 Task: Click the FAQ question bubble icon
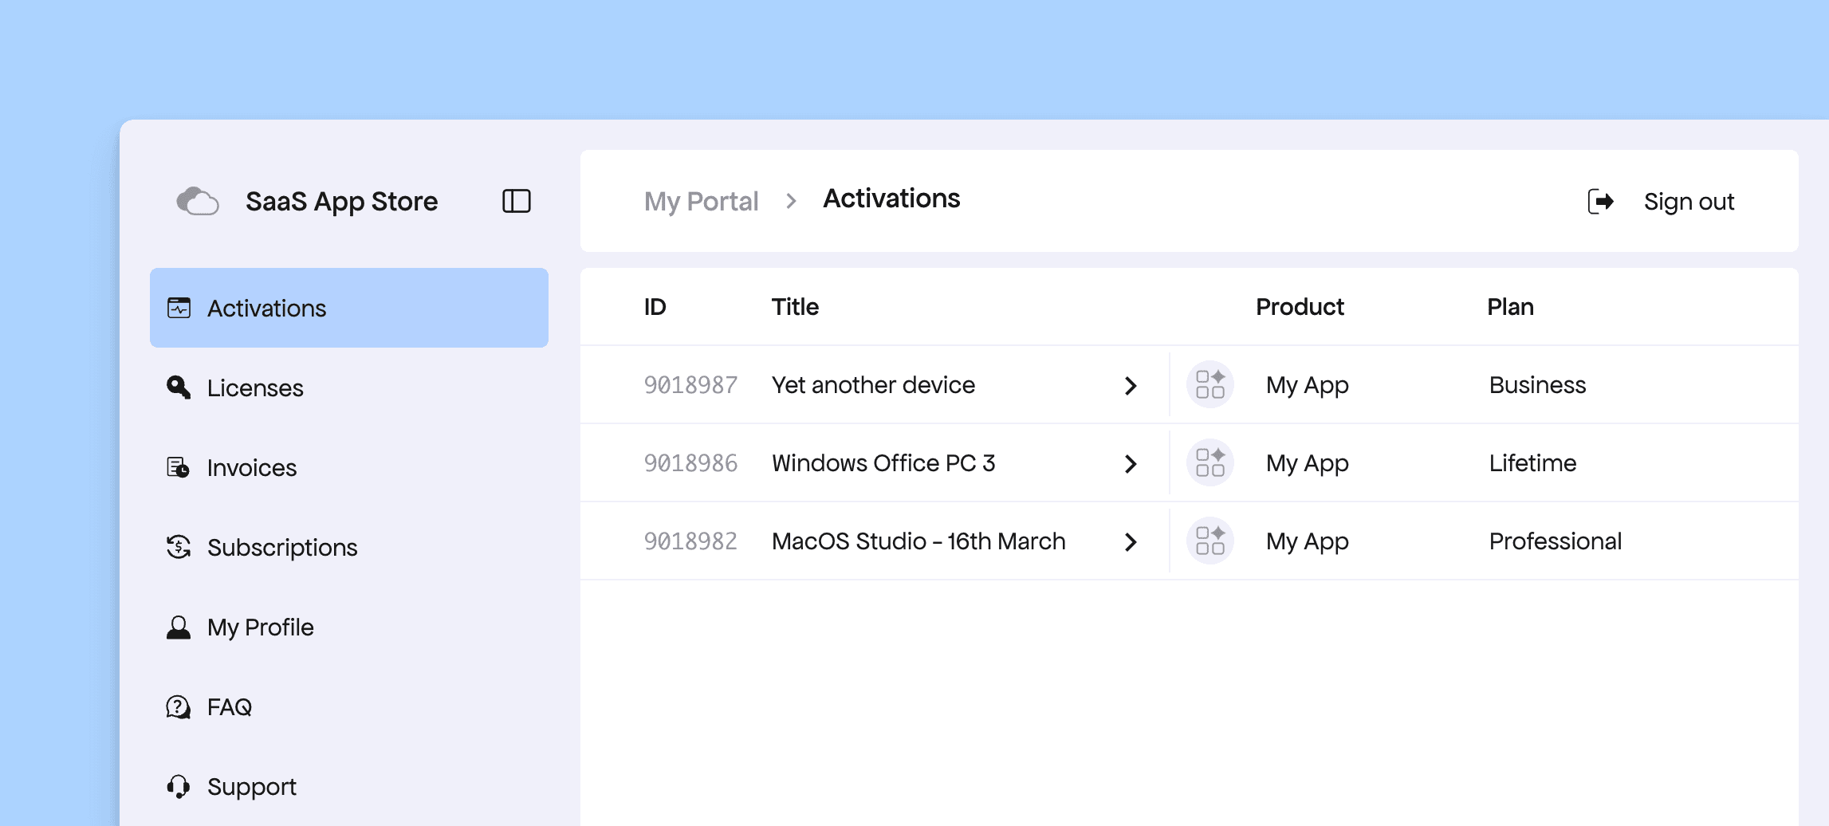179,707
